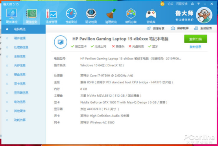Click 问题反馈 feedback link in title bar

[x=181, y=4]
